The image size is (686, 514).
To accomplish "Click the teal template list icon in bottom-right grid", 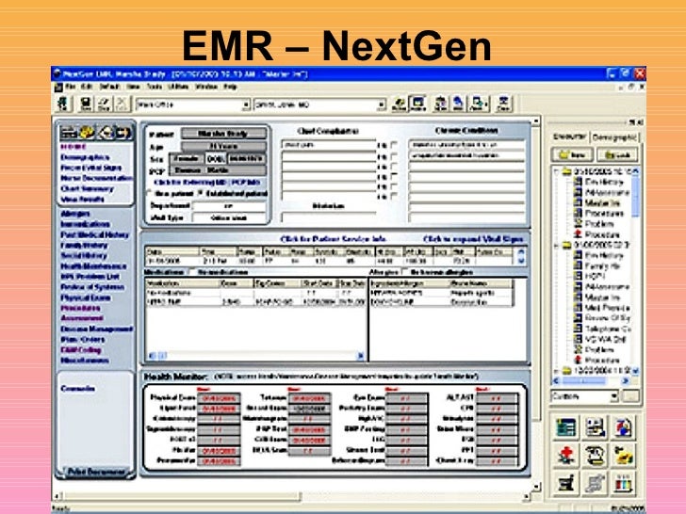I will coord(565,427).
